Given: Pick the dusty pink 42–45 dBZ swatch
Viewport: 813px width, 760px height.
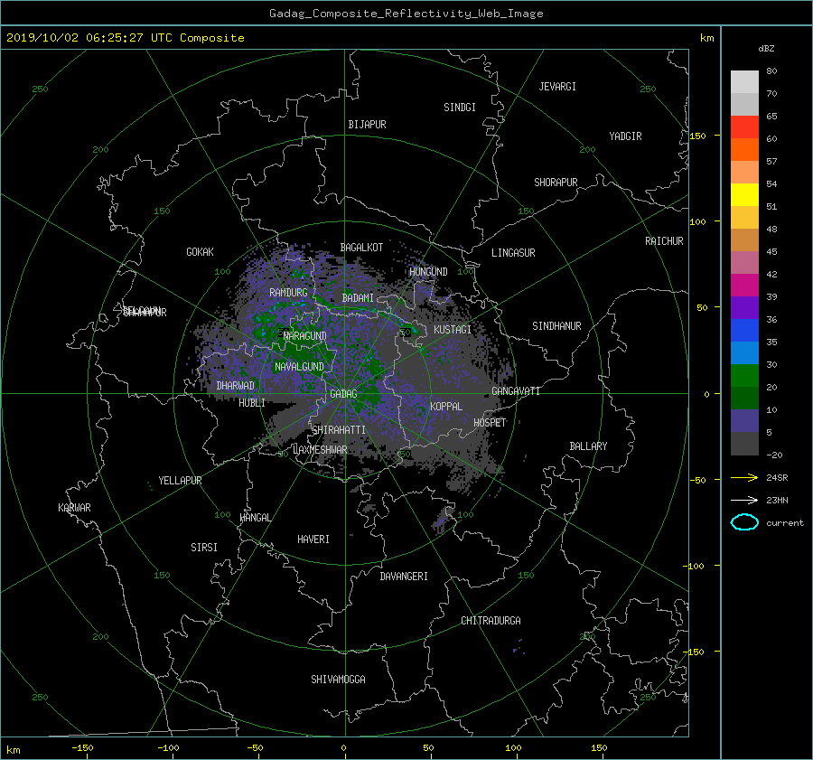Looking at the screenshot, I should pos(744,263).
